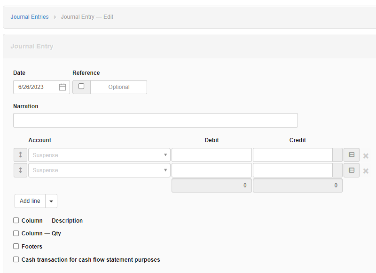
Task: Toggle the Reference checkbox
Action: click(81, 87)
